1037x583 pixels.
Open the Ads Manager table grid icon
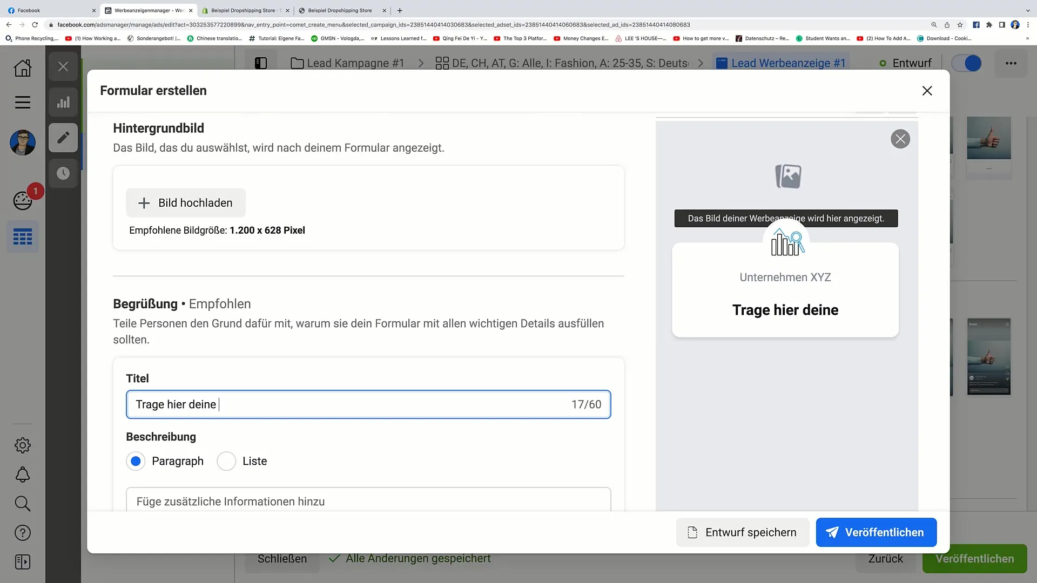click(x=23, y=236)
